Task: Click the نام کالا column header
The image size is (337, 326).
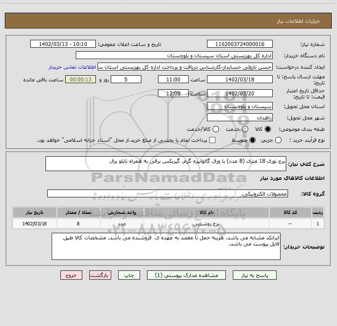Action: (x=206, y=212)
